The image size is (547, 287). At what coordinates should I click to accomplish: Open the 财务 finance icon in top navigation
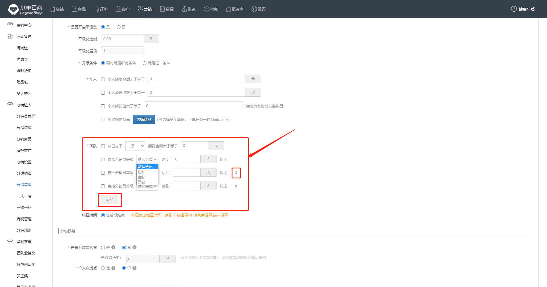click(184, 9)
